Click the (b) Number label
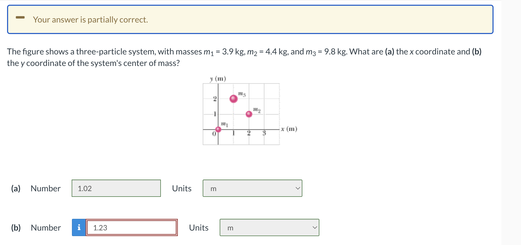 point(45,228)
